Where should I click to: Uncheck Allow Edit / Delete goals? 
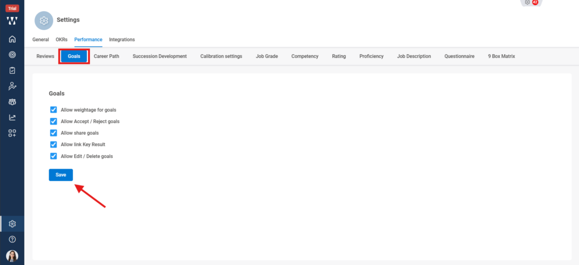click(x=54, y=156)
